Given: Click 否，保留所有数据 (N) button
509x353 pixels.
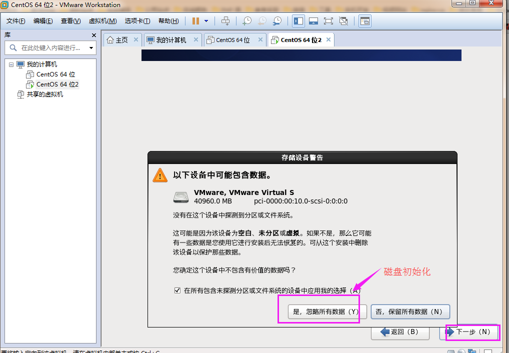Looking at the screenshot, I should (x=410, y=312).
